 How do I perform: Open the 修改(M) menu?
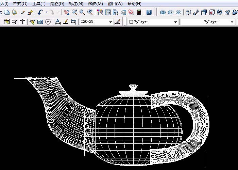[x=95, y=4]
